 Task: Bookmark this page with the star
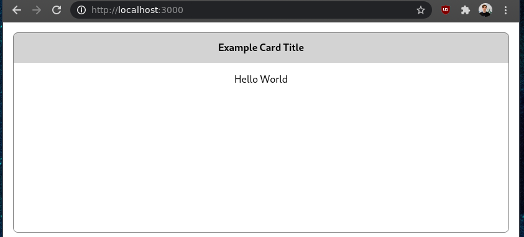[421, 10]
